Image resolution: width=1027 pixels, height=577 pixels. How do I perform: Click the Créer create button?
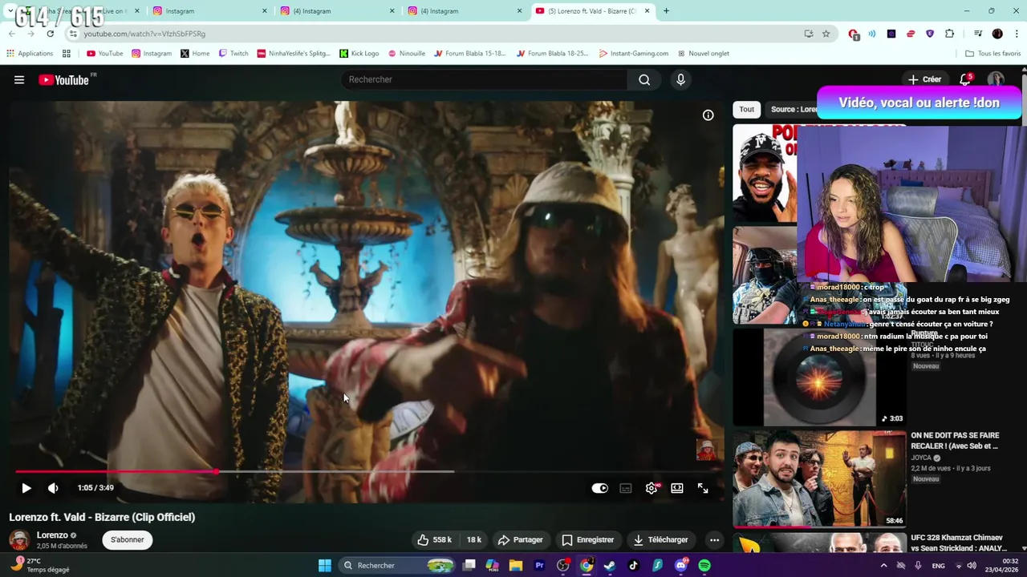coord(924,79)
